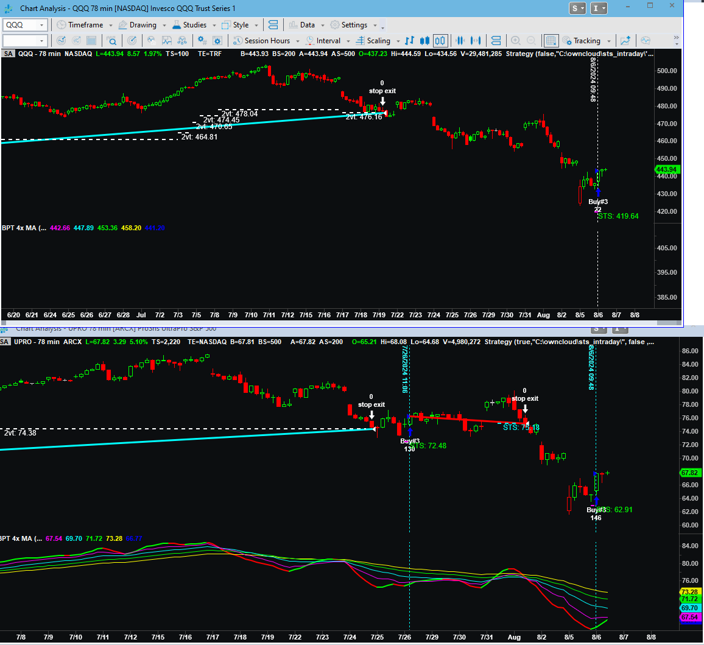Screen dimensions: 704x645
Task: Toggle the grid selection icon
Action: pyautogui.click(x=551, y=41)
